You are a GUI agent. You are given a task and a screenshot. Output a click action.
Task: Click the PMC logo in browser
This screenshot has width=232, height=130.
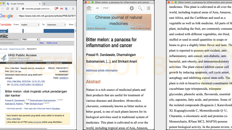coord(4,37)
